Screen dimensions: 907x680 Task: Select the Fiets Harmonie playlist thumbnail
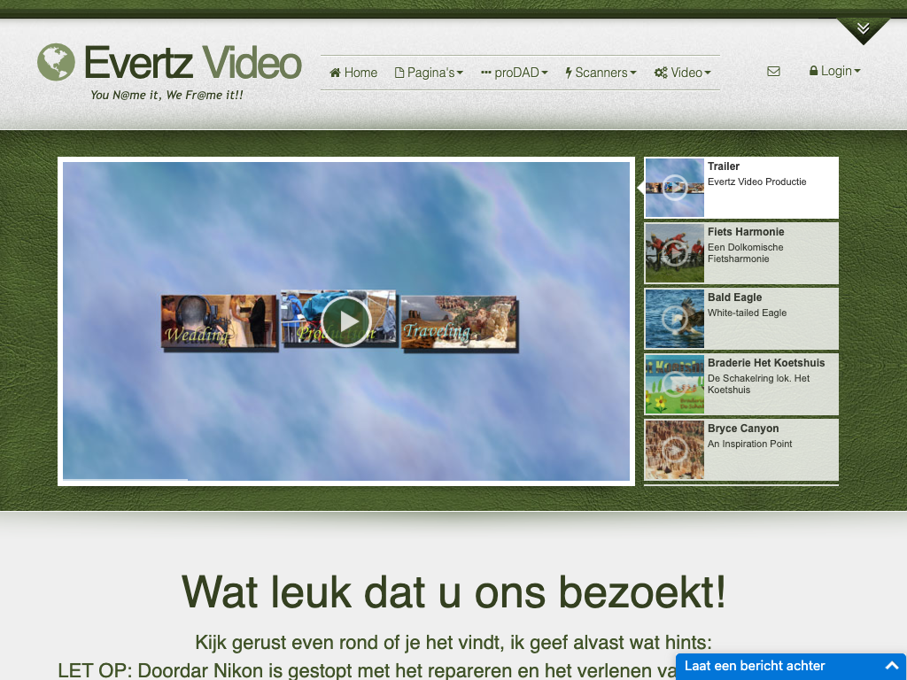click(675, 253)
